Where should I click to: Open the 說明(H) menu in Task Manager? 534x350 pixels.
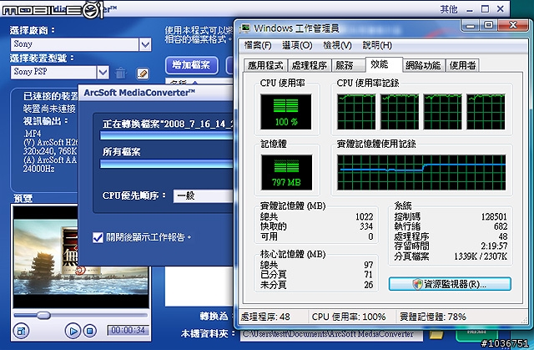click(x=377, y=45)
